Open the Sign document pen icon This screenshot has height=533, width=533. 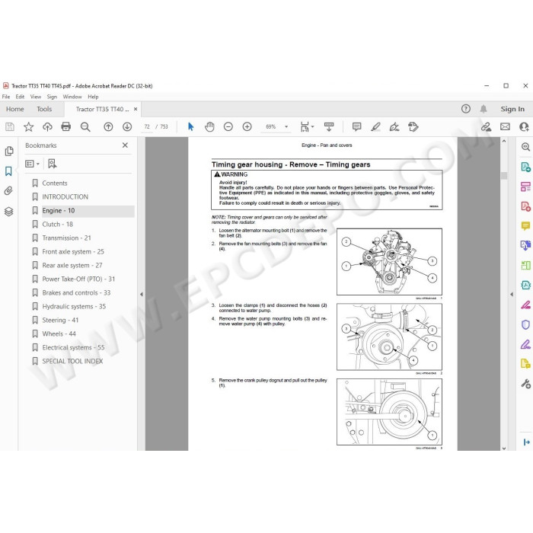point(394,127)
